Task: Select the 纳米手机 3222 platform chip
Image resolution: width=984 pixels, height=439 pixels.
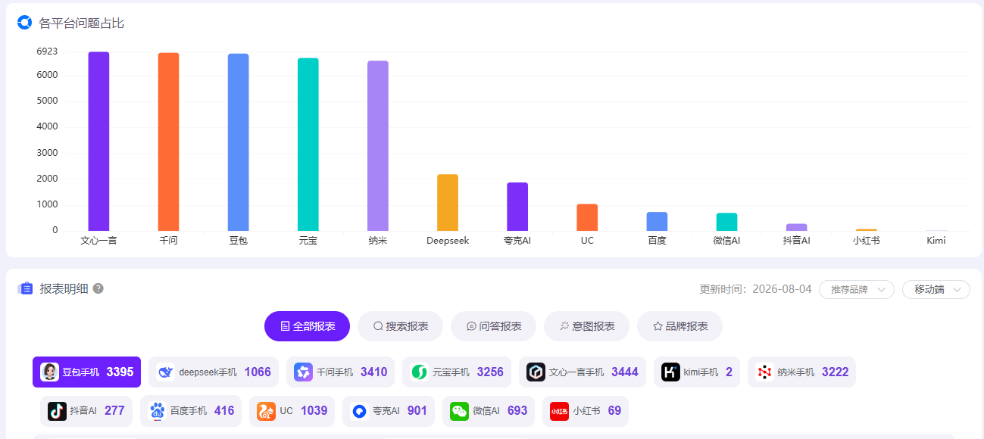Action: click(x=801, y=372)
